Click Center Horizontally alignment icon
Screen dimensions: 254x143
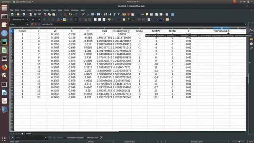[x=75, y=19]
